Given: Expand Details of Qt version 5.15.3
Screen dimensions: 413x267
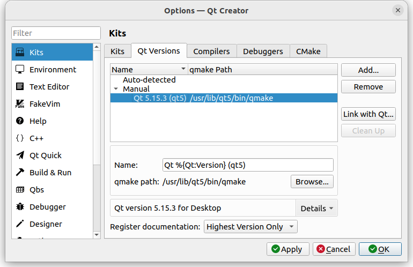Looking at the screenshot, I should [x=316, y=208].
